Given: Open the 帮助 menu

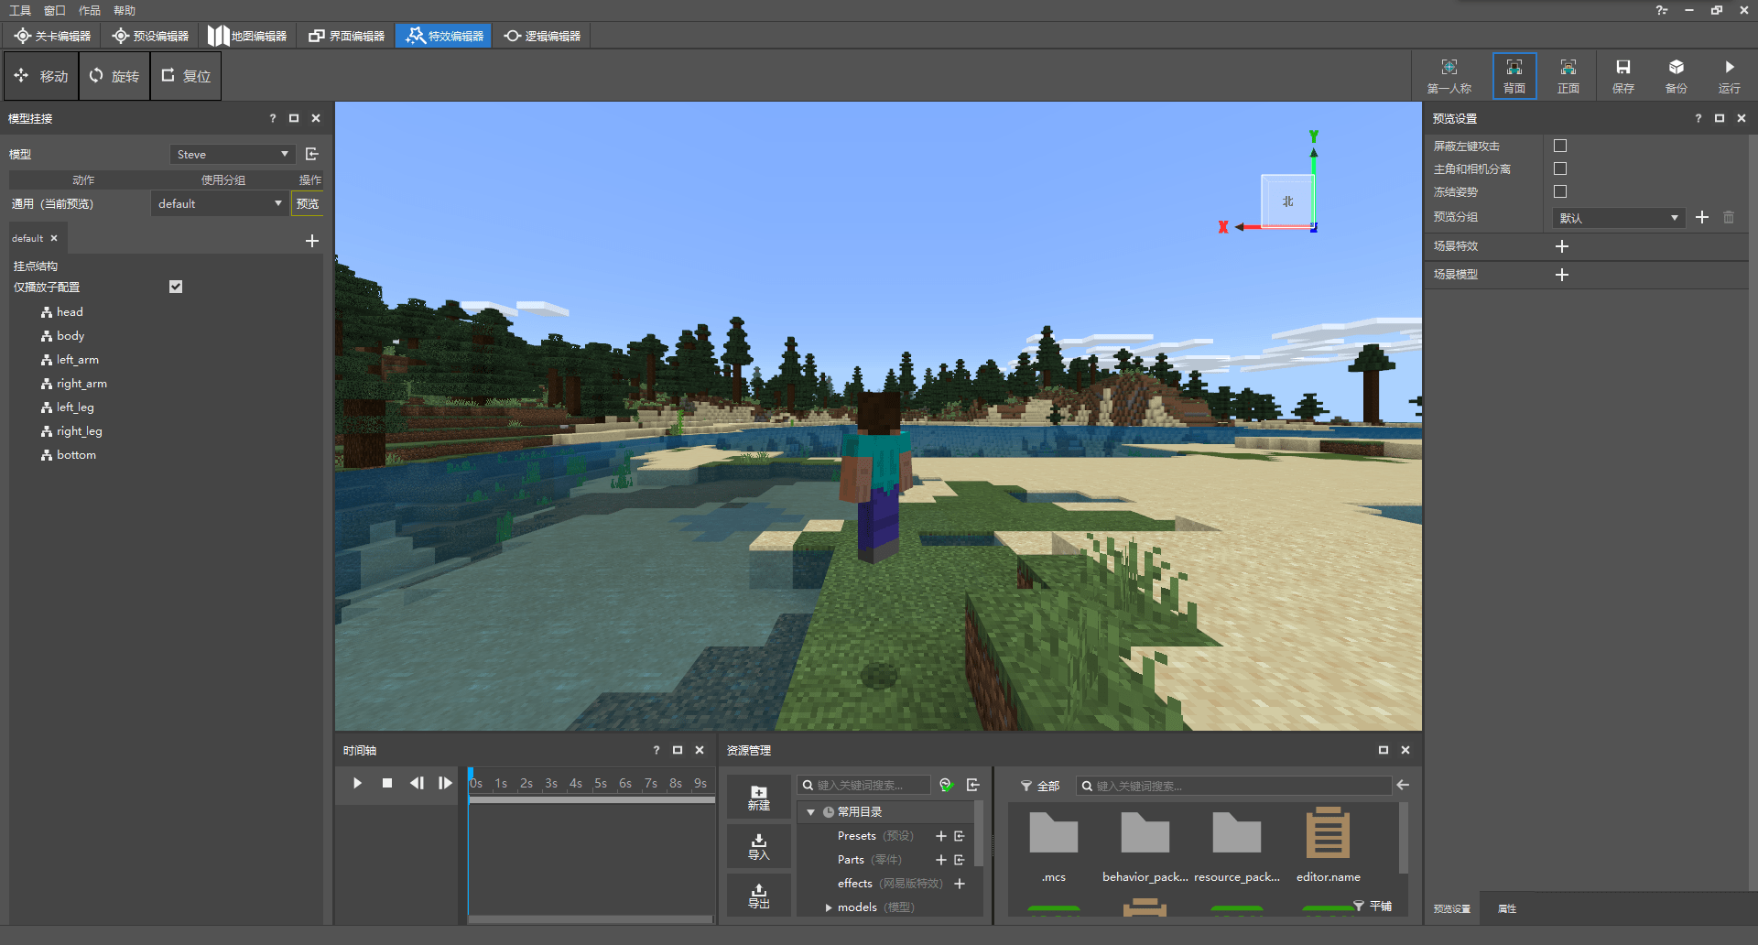Looking at the screenshot, I should click(x=125, y=10).
